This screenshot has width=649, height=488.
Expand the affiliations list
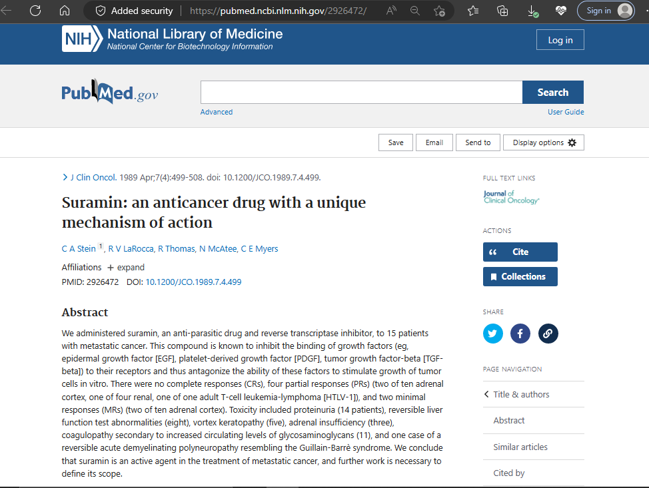click(x=126, y=268)
